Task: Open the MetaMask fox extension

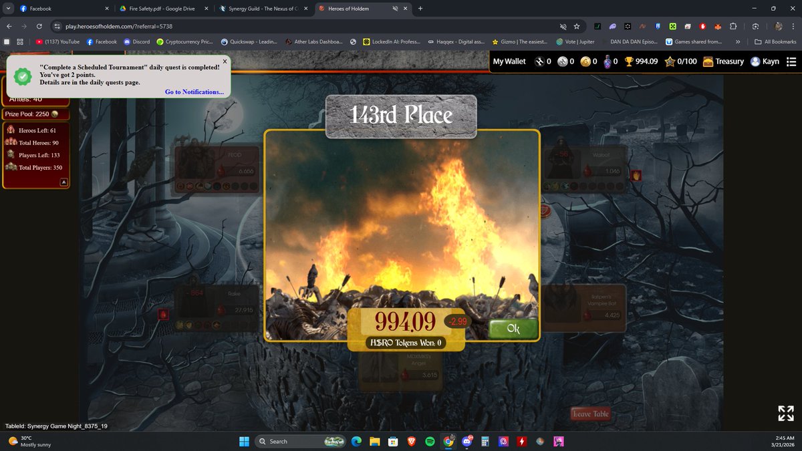Action: click(718, 26)
